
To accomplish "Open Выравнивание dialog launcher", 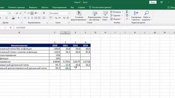I will [x=47, y=23].
